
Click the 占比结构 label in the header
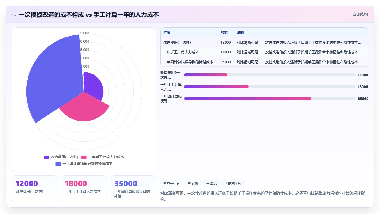[x=360, y=14]
